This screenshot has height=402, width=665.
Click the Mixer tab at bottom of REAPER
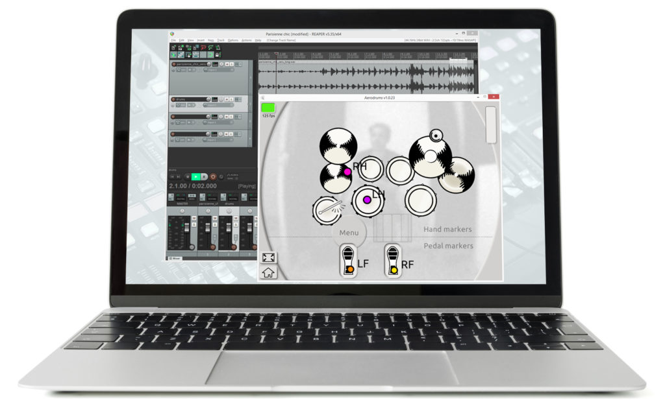coord(175,258)
